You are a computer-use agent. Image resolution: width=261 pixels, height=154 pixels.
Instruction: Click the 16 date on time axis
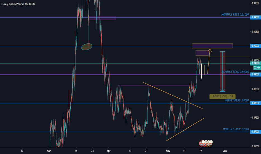point(76,151)
